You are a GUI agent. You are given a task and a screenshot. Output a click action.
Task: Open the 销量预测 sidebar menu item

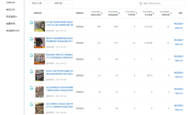(x=11, y=24)
